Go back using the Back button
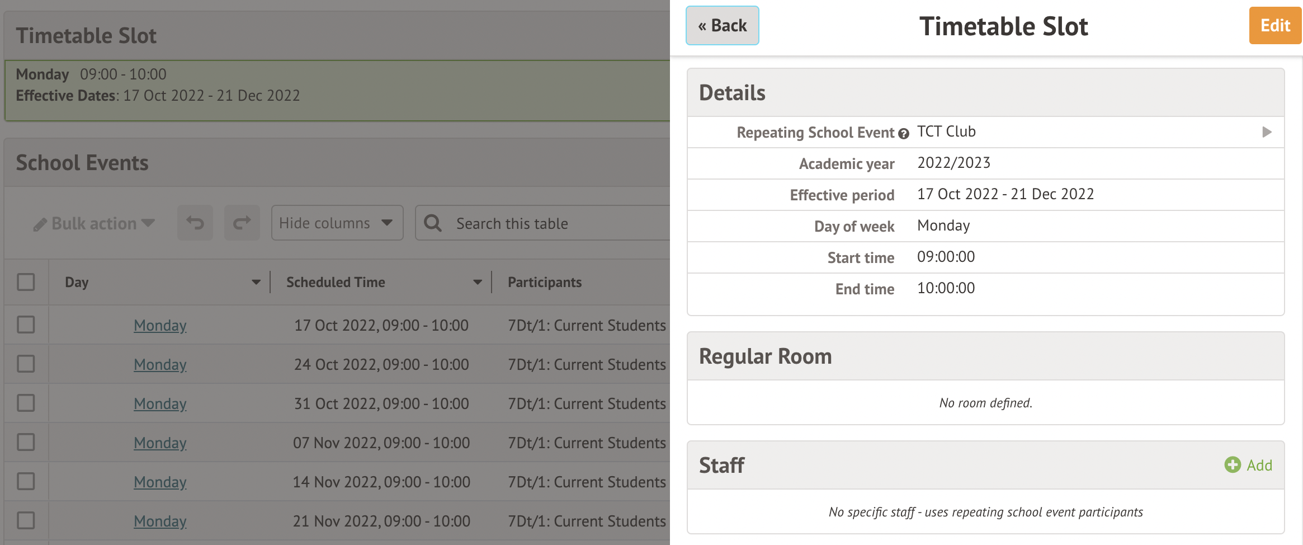 point(722,26)
